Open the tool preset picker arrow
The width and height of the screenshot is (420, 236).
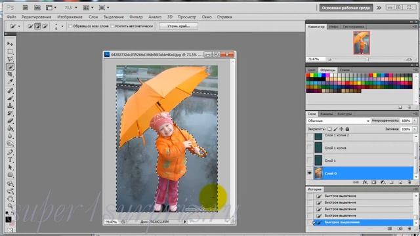point(19,26)
